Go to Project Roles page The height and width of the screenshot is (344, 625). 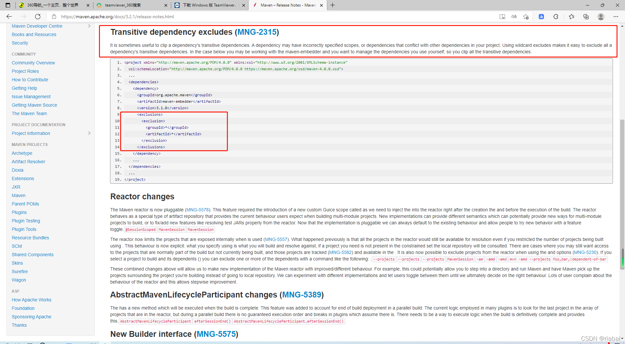tap(25, 71)
